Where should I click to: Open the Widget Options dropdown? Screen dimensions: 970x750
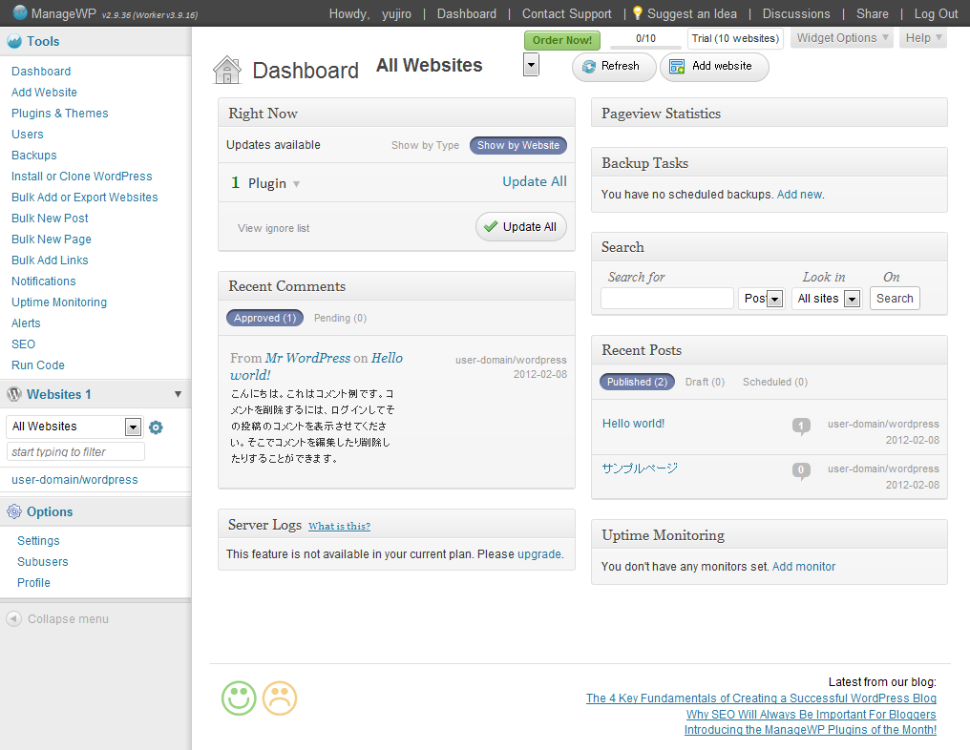(x=843, y=38)
